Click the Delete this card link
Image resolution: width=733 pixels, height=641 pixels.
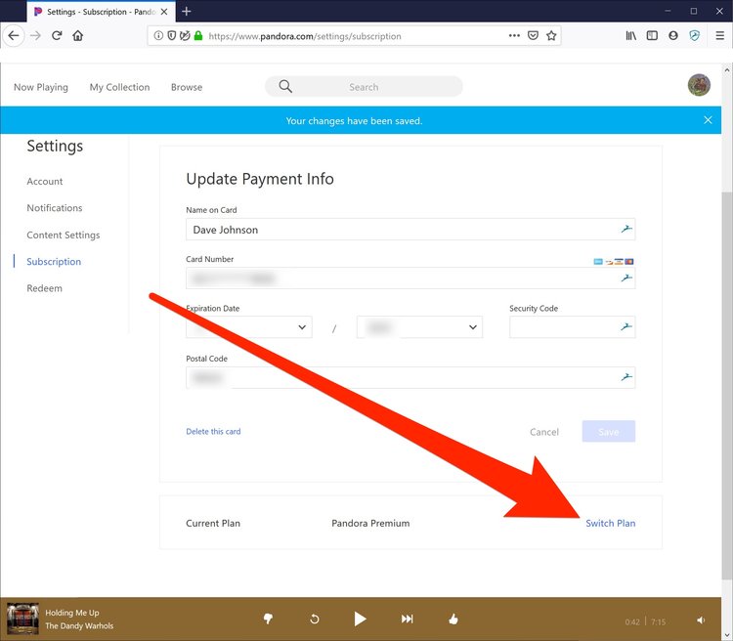[213, 432]
